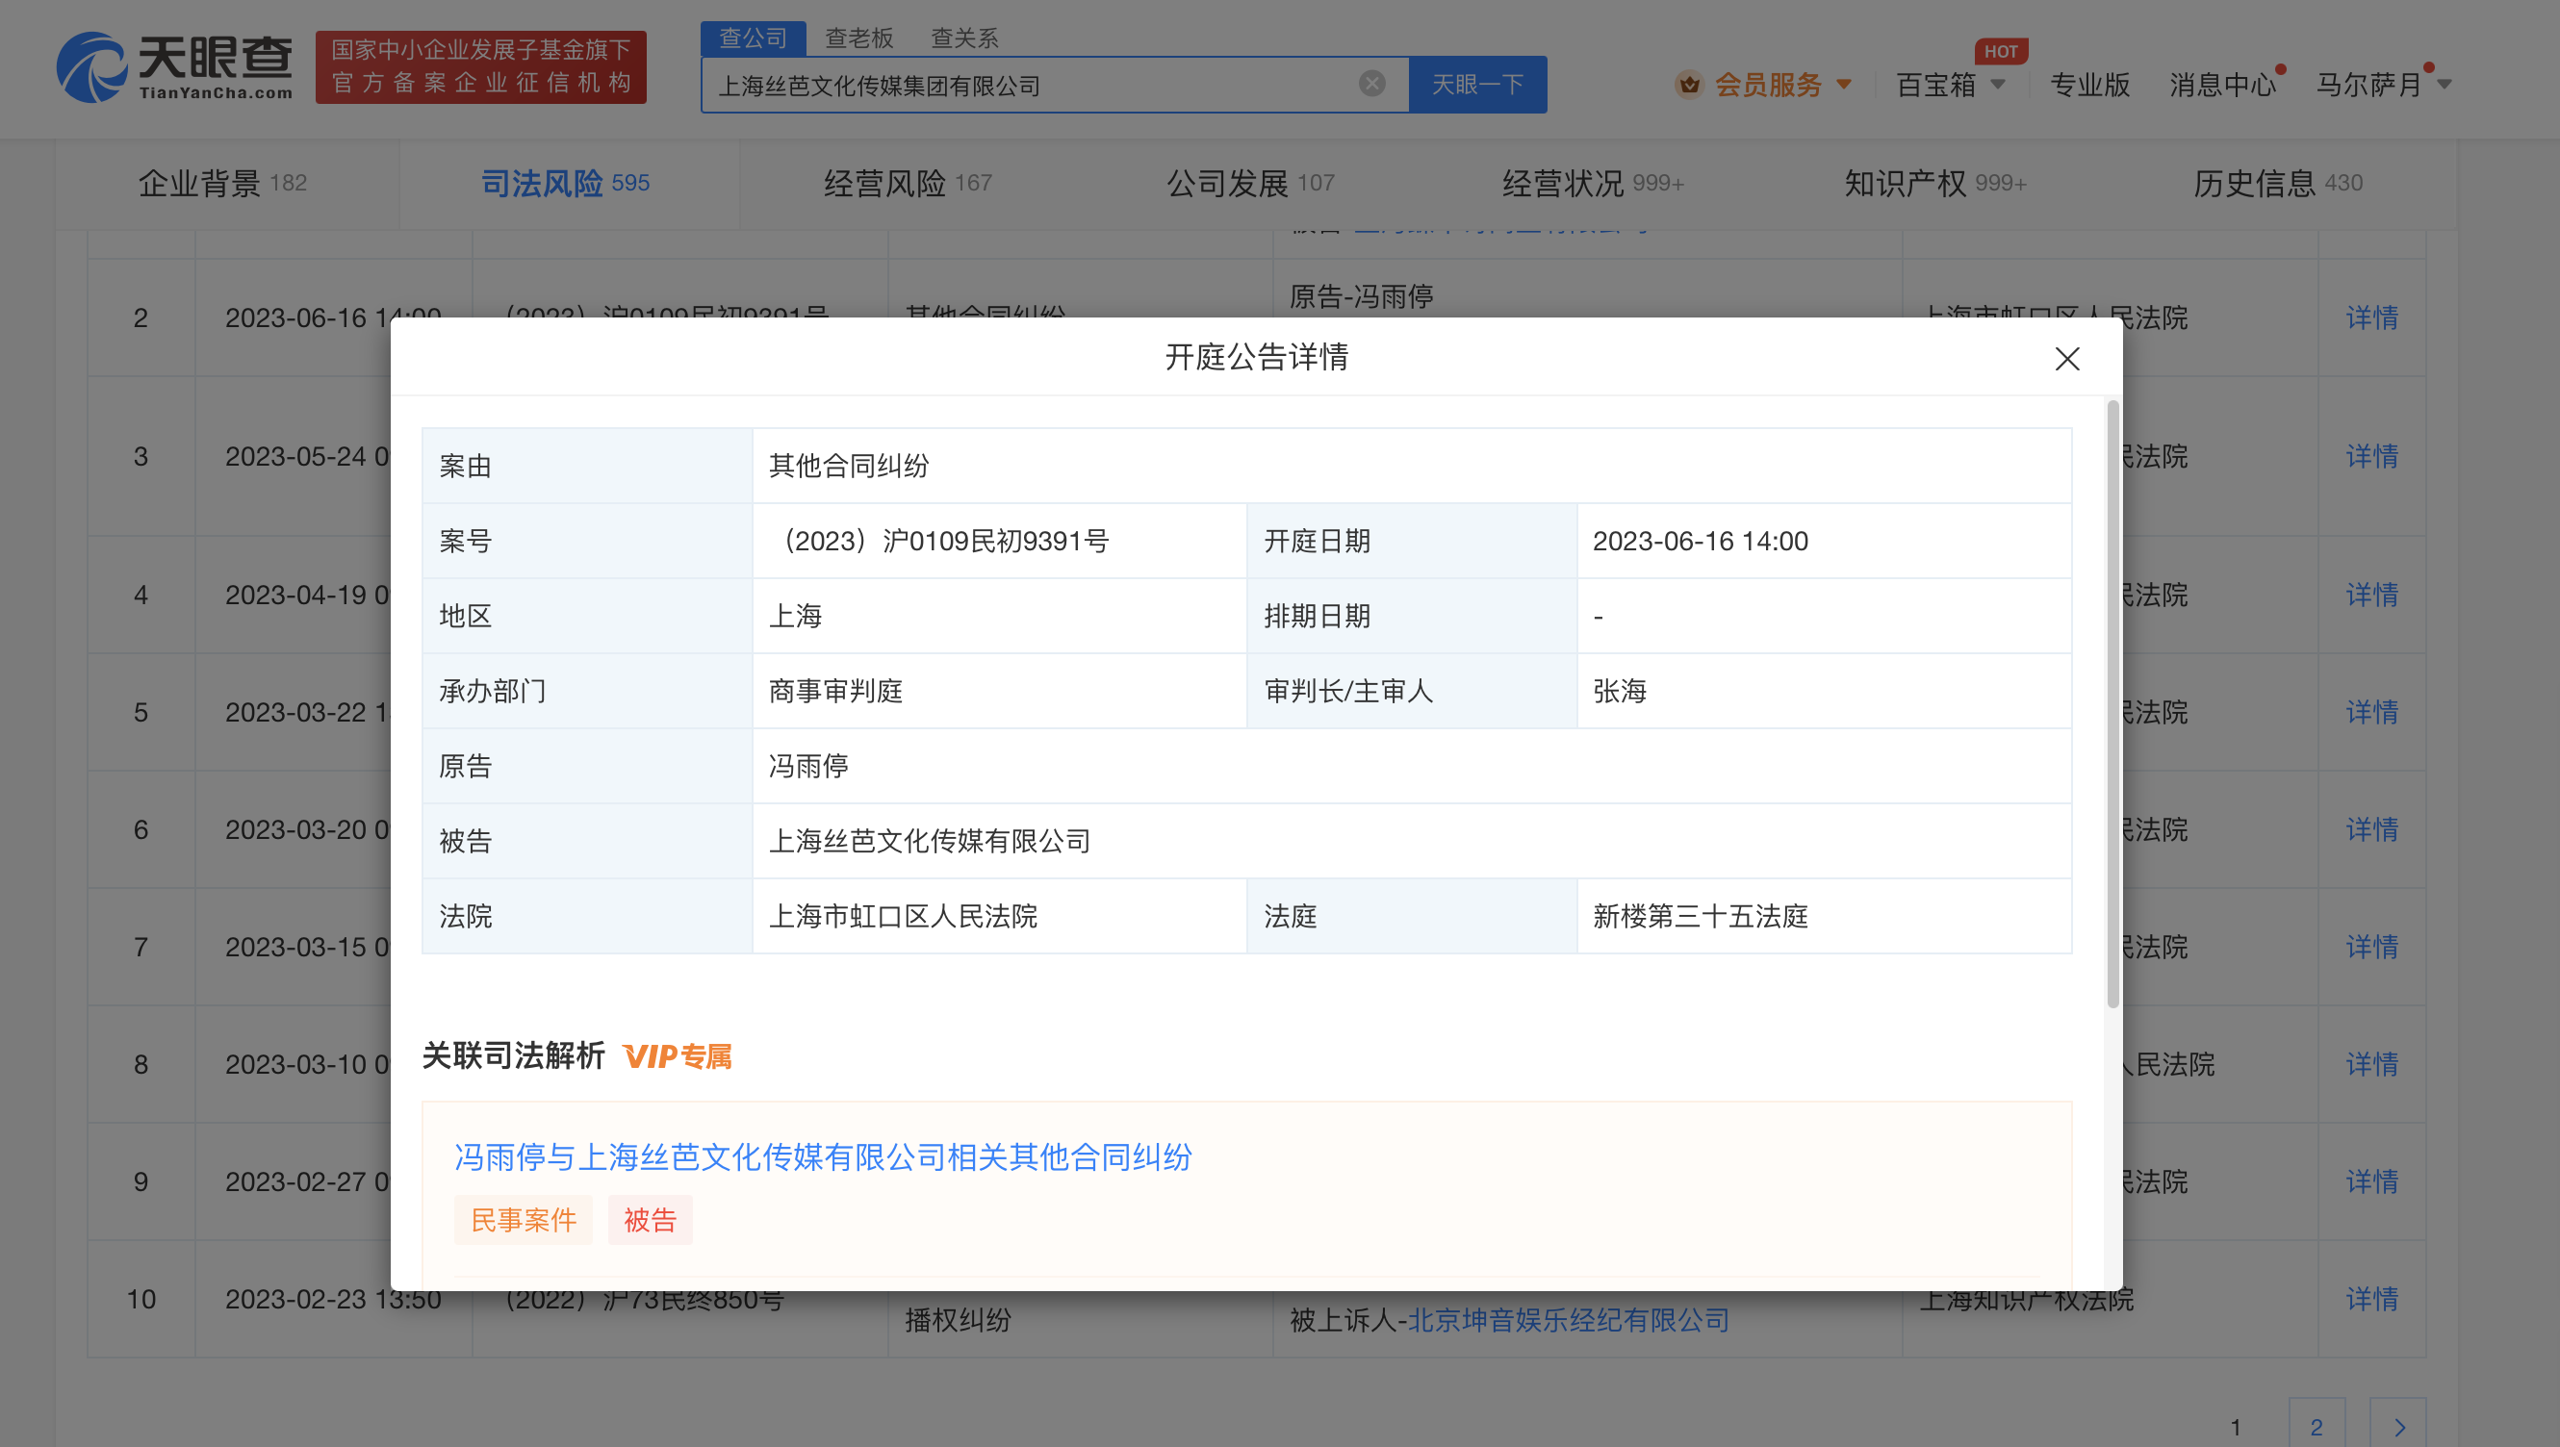
Task: Expand the 会员服务 dropdown
Action: (1846, 85)
